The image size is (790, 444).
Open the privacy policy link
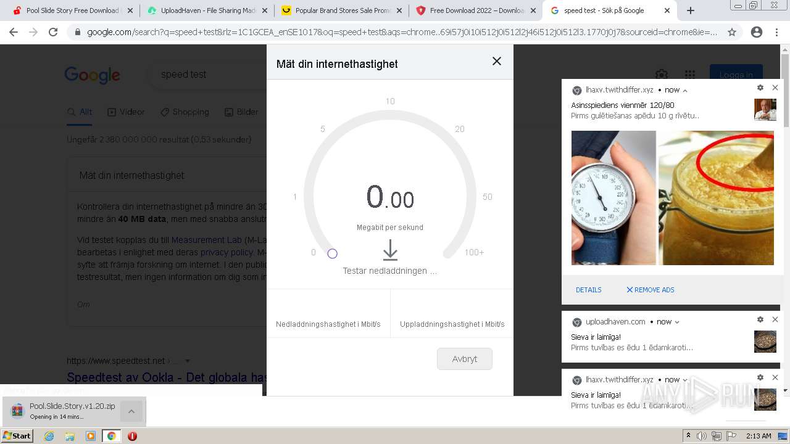(227, 252)
